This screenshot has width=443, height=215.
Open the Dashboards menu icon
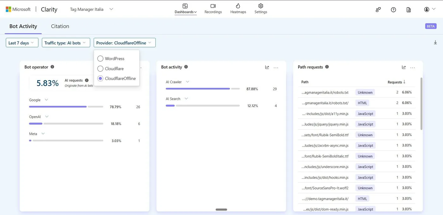(x=185, y=6)
